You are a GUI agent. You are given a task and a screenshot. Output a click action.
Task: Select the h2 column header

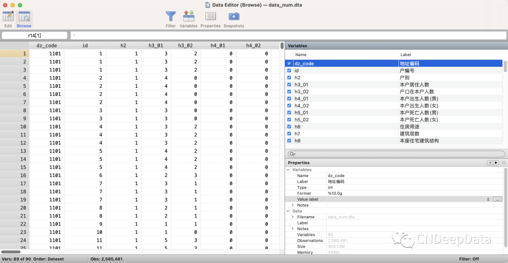tap(123, 45)
